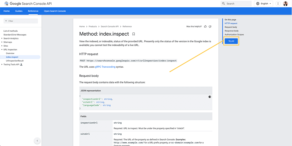Click the Reference breadcrumb link
Screen dimensions: 292x146
(x=127, y=27)
